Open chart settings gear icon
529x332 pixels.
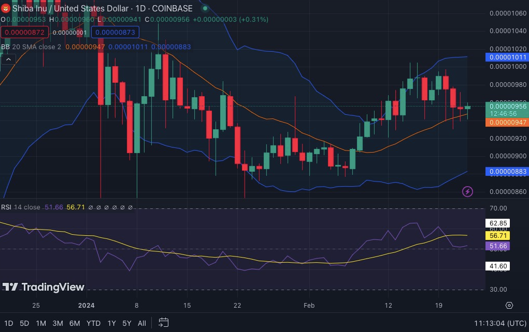point(509,306)
